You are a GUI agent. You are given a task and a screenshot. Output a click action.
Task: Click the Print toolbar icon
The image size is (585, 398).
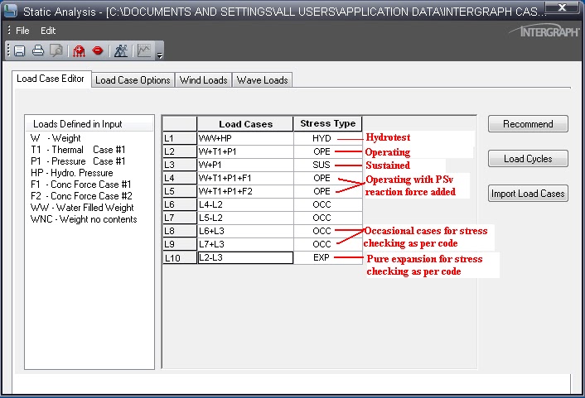click(x=37, y=50)
